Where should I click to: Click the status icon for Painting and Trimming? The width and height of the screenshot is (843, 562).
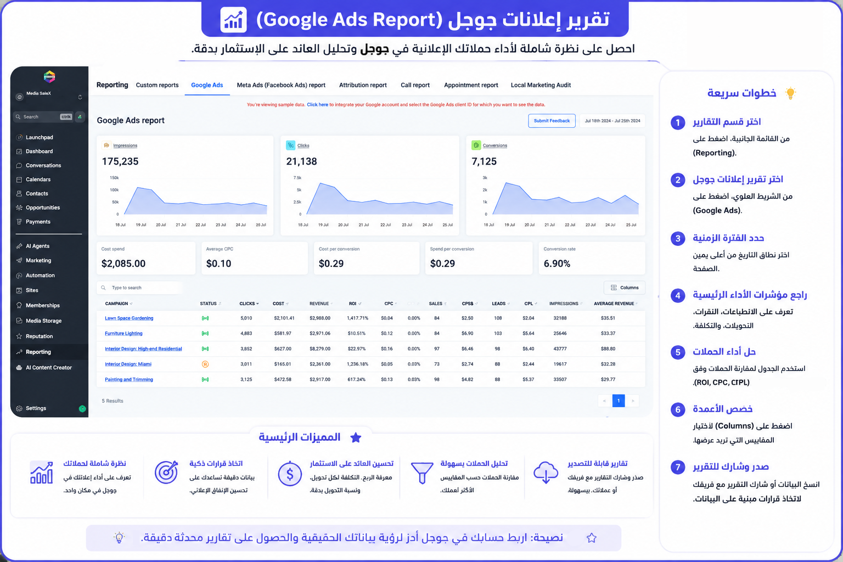click(205, 380)
